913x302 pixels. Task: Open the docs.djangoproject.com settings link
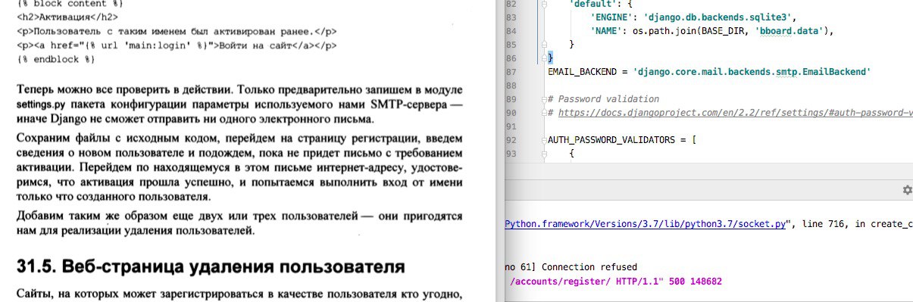click(735, 113)
